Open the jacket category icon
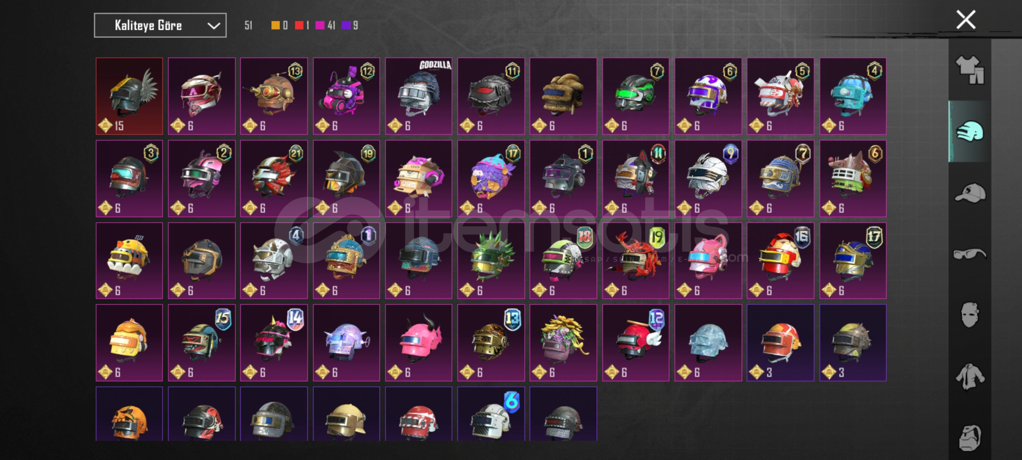Screen dimensions: 1022x460 (x=970, y=377)
